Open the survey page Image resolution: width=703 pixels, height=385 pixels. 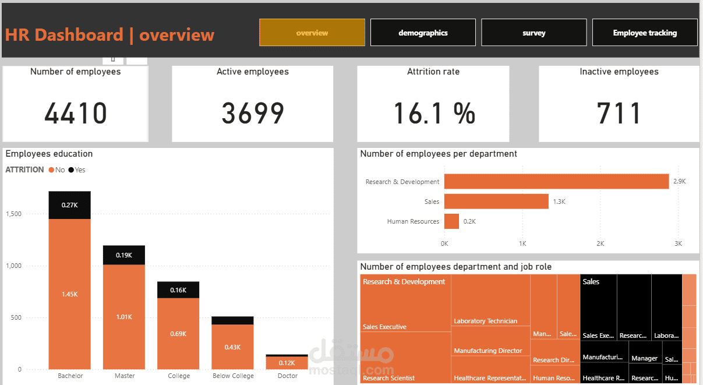point(534,32)
